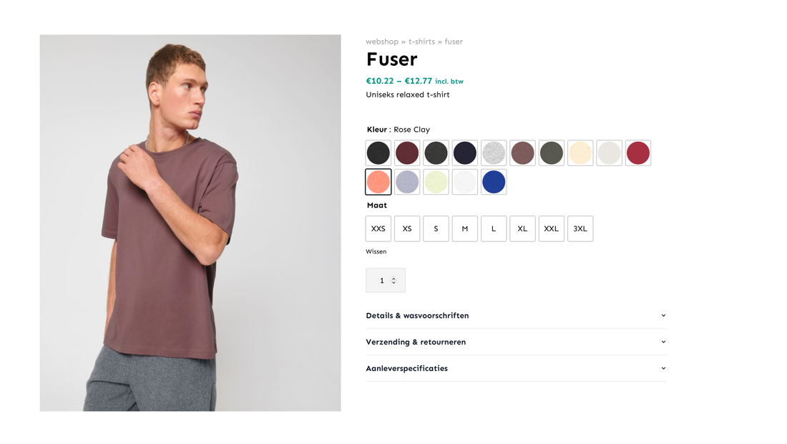
Task: Choose the burgundy color swatch
Action: pos(407,153)
